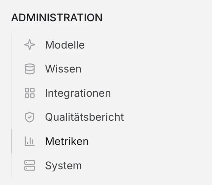Open the Modelle page
This screenshot has width=212, height=185.
(65, 45)
